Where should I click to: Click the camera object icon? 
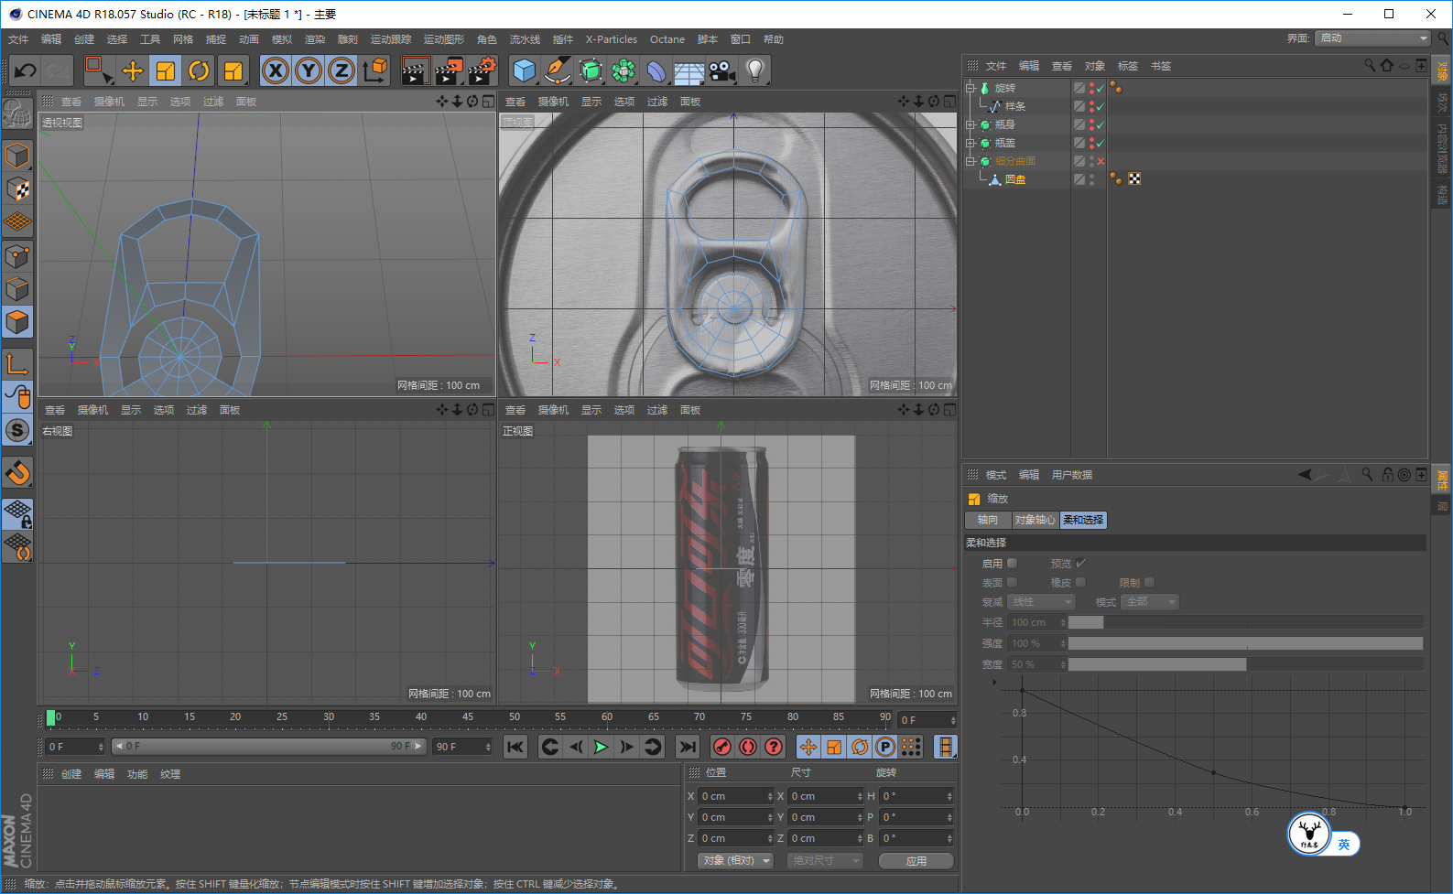point(721,70)
